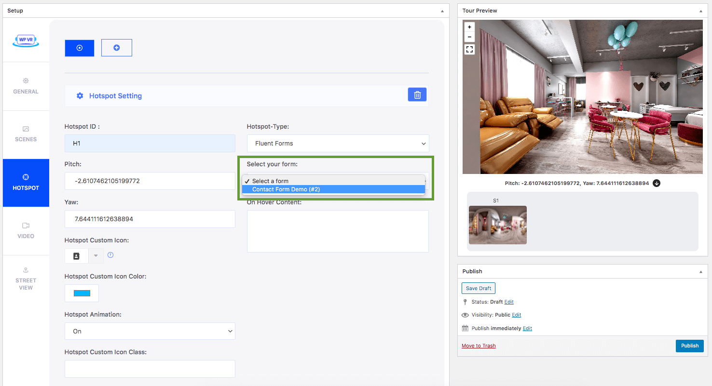Viewport: 712px width, 386px height.
Task: Open the custom icon picker dropdown arrow
Action: (x=96, y=256)
